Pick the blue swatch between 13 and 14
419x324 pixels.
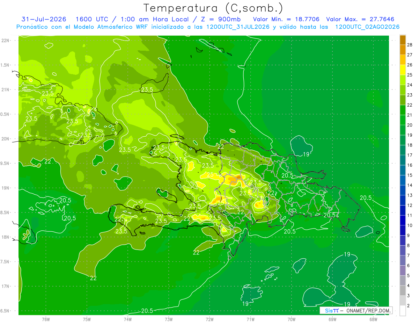403,190
